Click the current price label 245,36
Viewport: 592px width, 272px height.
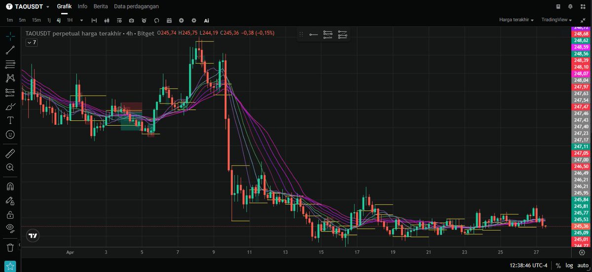point(581,226)
